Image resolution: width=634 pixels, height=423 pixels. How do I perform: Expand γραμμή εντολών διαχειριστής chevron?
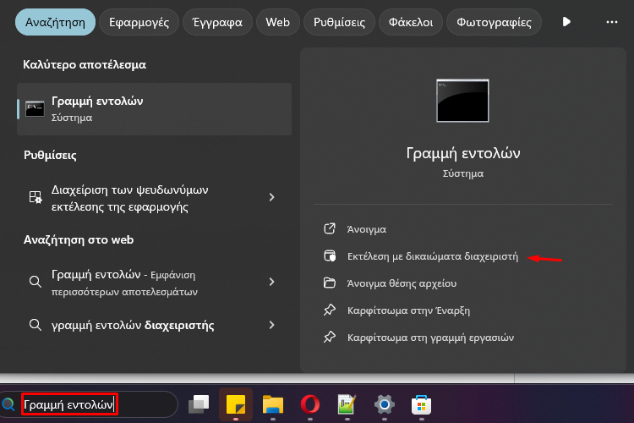271,325
